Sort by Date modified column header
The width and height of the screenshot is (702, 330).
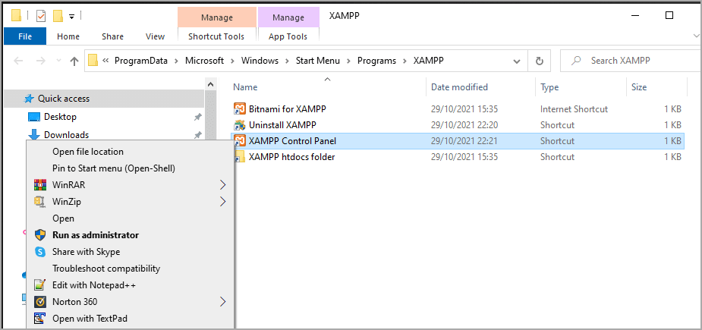click(459, 87)
